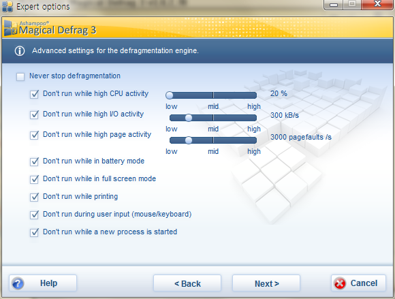
Task: Uncheck Don't run while printing
Action: tap(34, 197)
